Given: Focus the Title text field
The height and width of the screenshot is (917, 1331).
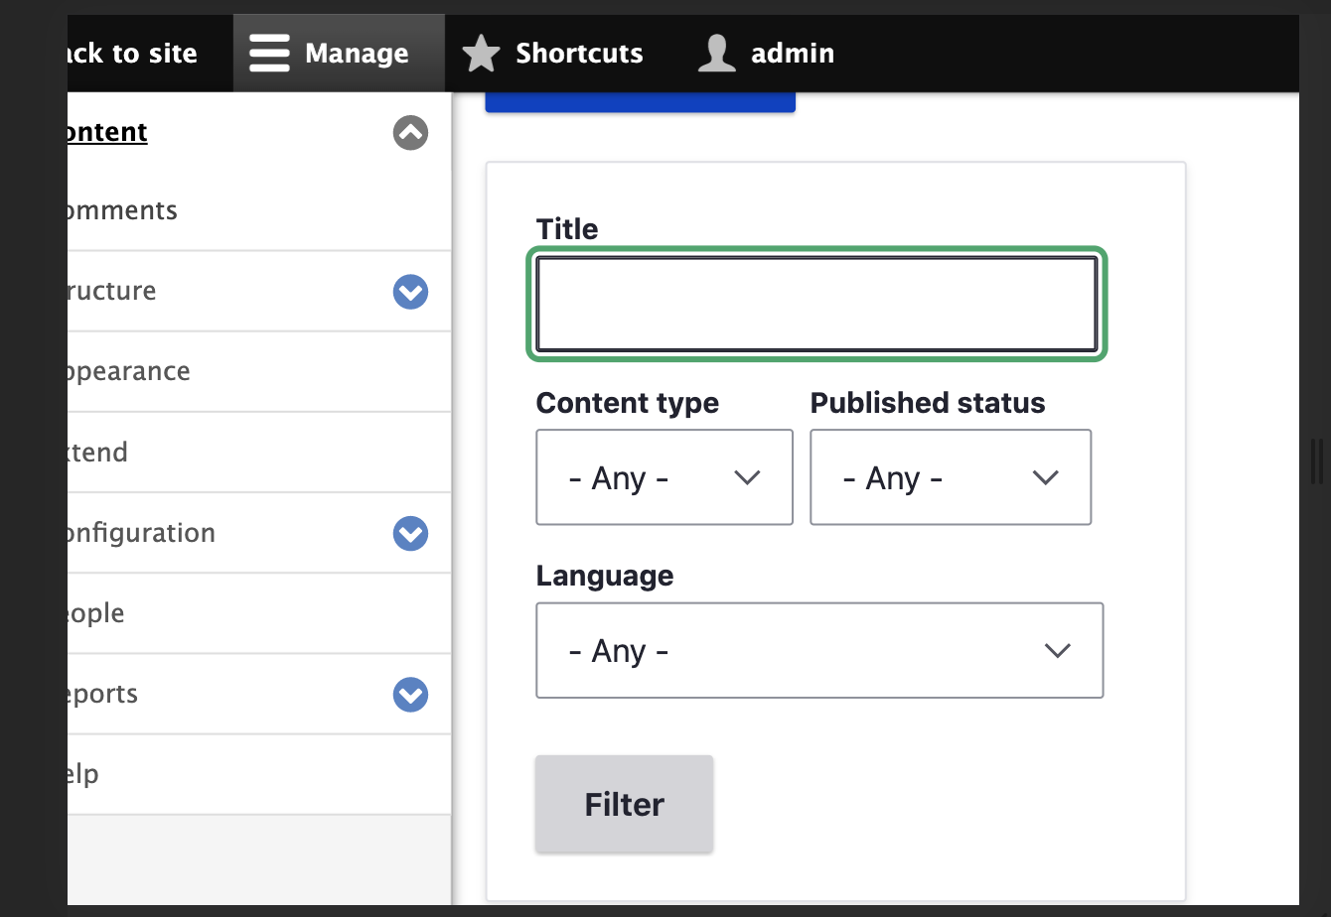Looking at the screenshot, I should (x=816, y=304).
